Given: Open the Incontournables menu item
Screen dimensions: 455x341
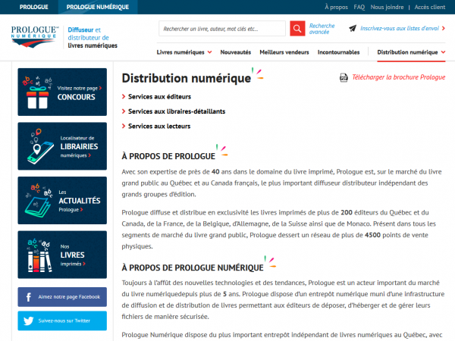Looking at the screenshot, I should (x=339, y=52).
